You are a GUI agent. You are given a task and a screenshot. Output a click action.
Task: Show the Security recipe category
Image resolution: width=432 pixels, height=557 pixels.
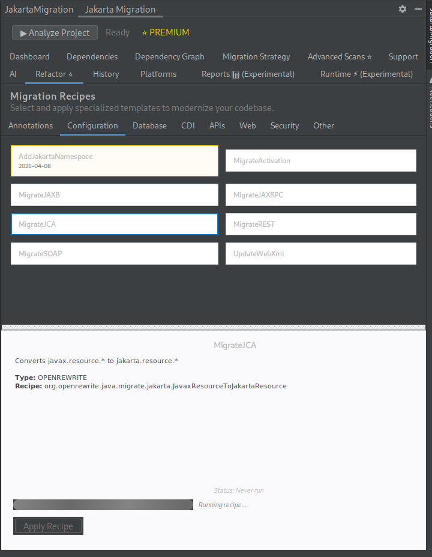284,126
